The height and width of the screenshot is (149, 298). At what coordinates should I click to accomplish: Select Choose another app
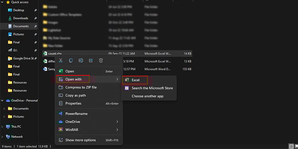[149, 96]
